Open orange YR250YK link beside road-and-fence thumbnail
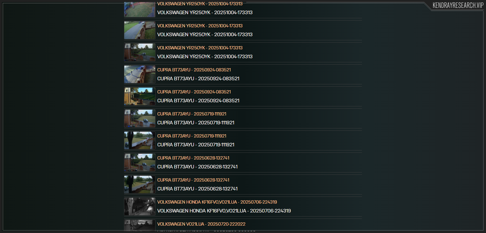This screenshot has height=233, width=486. (x=200, y=26)
